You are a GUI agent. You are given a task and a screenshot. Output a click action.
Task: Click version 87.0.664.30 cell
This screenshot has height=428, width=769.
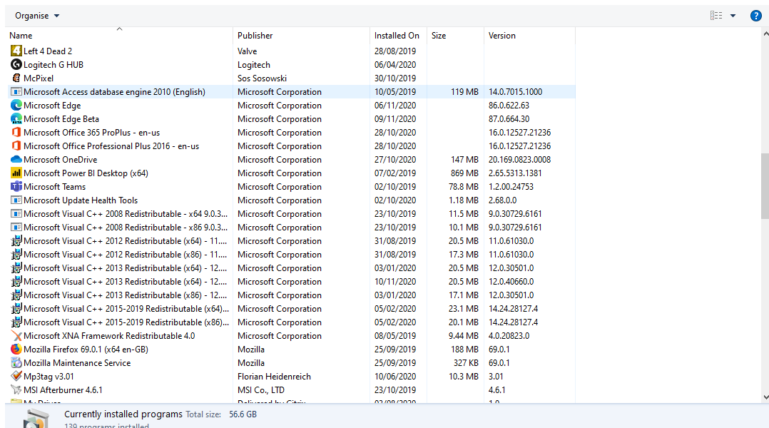tap(509, 118)
